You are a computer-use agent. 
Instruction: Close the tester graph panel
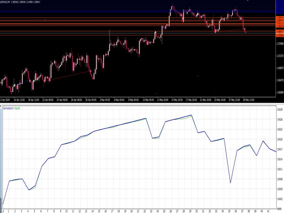coord(1,105)
